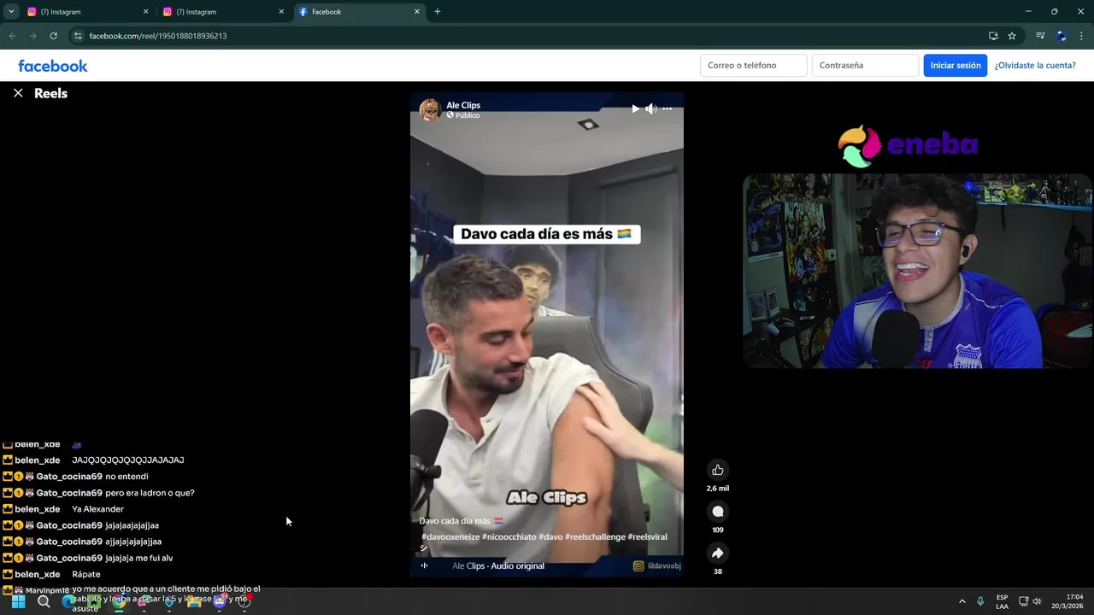Viewport: 1094px width, 615px height.
Task: Click the 'Rápate' chat message
Action: pos(86,574)
